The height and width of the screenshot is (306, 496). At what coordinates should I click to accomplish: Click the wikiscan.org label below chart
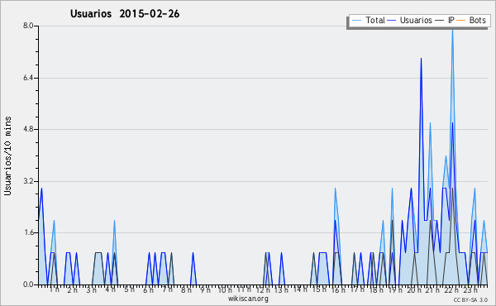coord(248,299)
